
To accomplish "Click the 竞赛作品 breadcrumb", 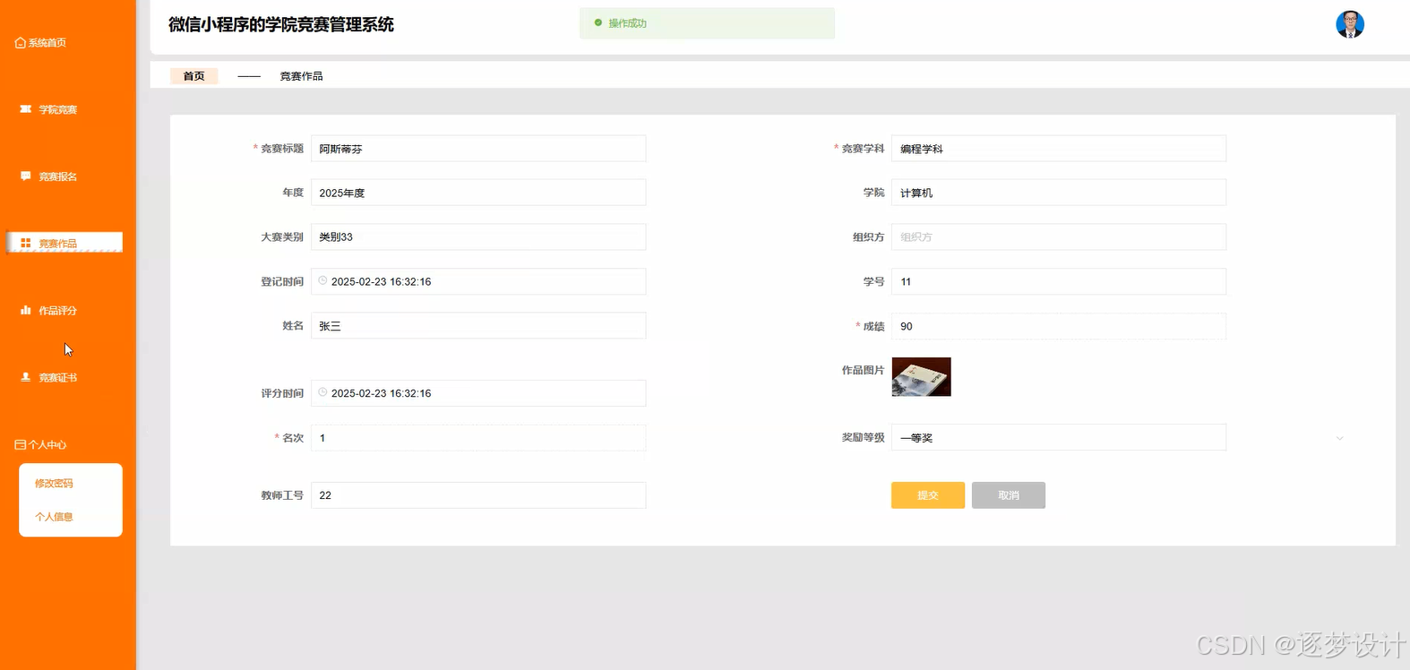I will click(301, 76).
